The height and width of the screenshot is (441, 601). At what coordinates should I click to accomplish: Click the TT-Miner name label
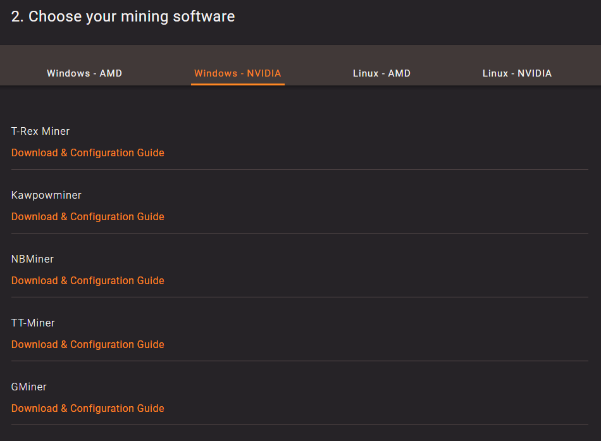(33, 323)
